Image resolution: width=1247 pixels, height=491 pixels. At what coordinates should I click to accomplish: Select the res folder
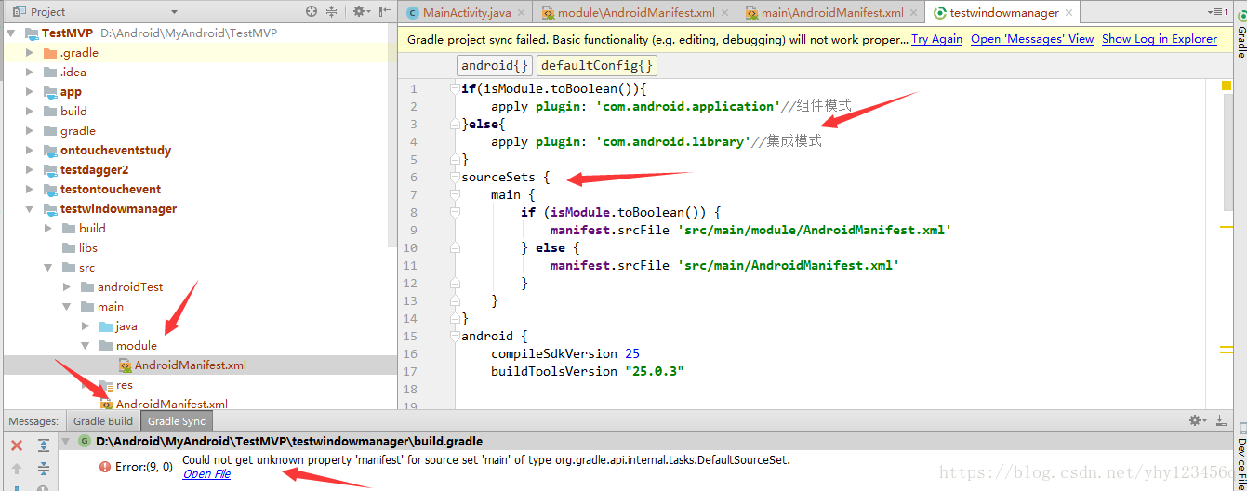tap(125, 385)
